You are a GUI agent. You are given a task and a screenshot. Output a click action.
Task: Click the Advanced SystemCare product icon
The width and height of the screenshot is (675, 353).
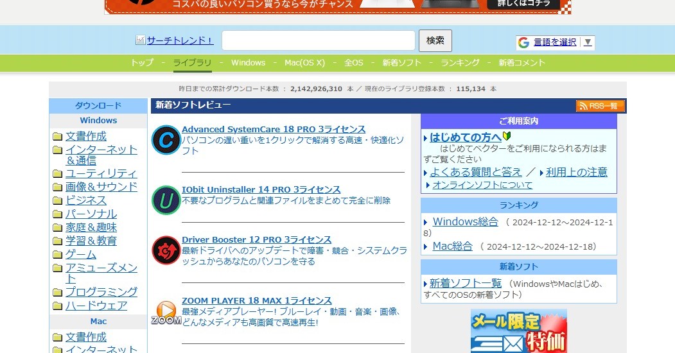[x=166, y=140]
